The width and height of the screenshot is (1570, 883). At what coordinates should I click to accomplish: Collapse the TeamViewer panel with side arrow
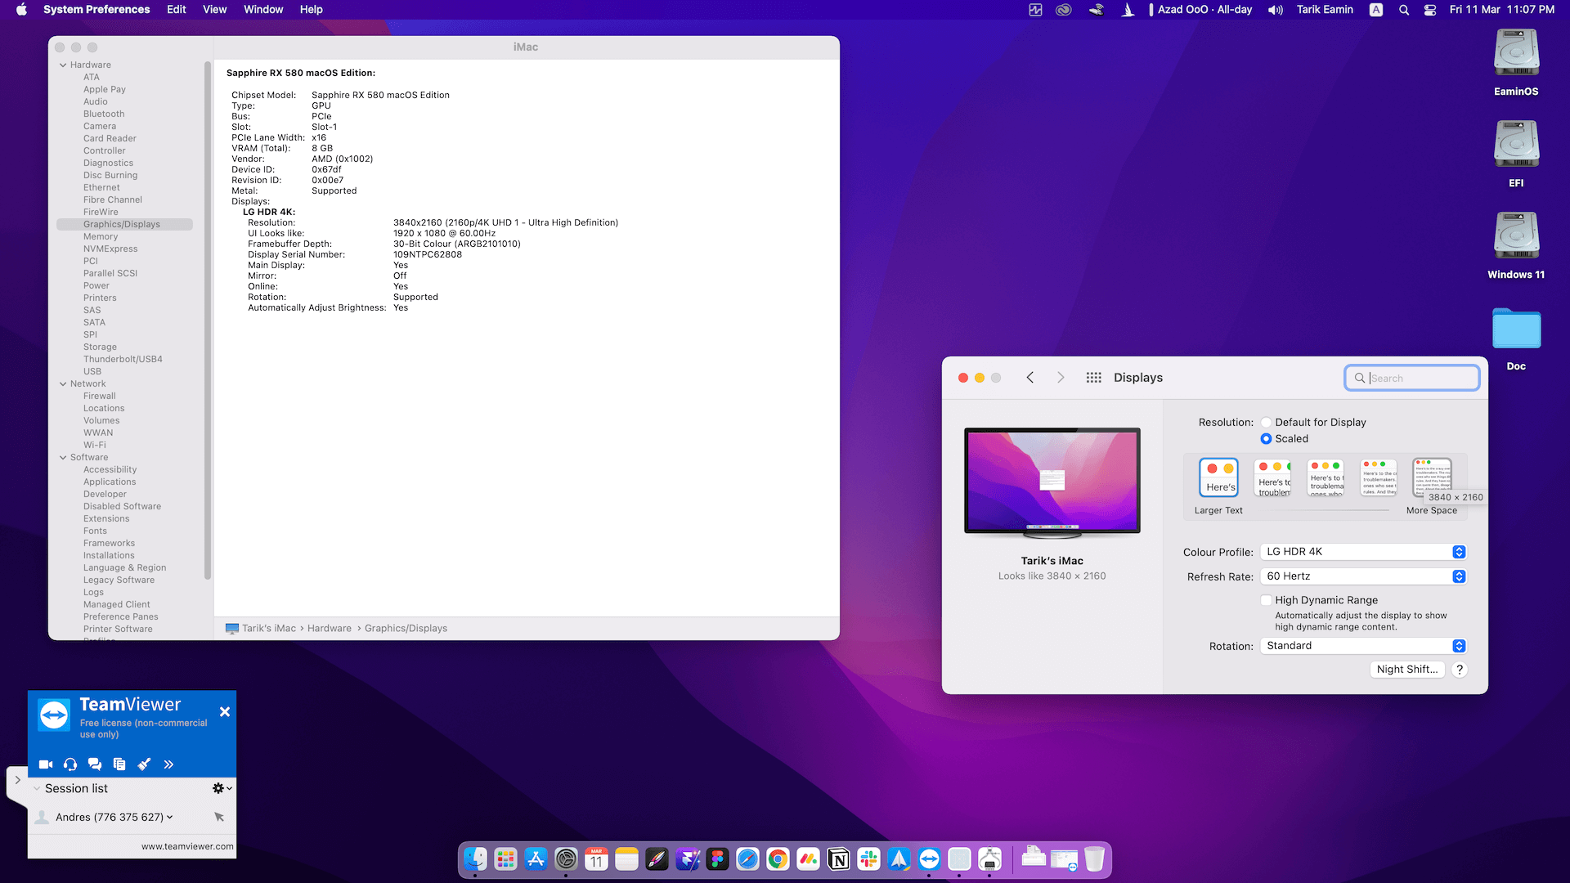tap(17, 780)
